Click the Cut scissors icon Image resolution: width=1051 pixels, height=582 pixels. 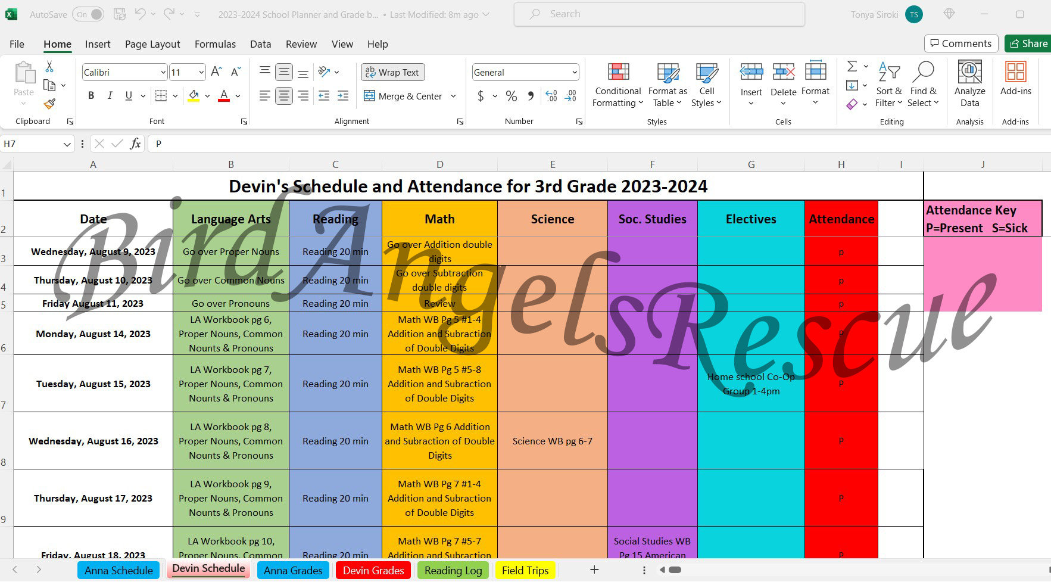[x=49, y=67]
